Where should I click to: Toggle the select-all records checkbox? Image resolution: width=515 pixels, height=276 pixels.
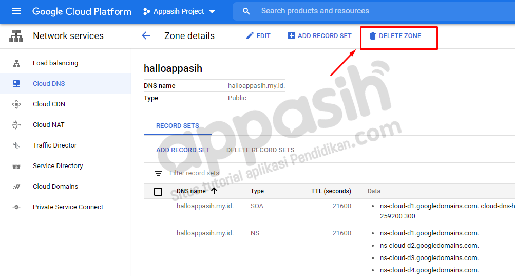tap(158, 192)
